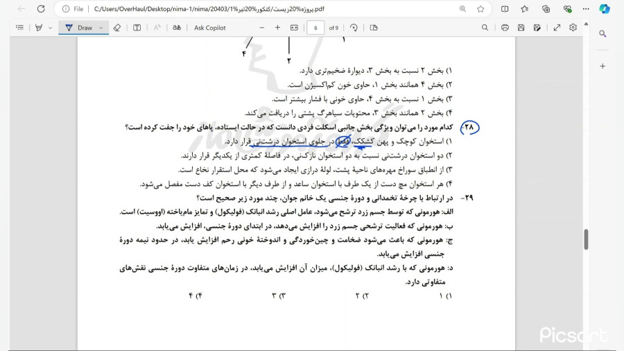The height and width of the screenshot is (351, 624).
Task: Select the Highlight tool
Action: click(39, 28)
